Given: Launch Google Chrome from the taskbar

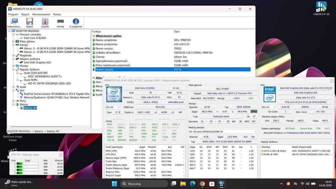Looking at the screenshot, I should click(202, 184).
